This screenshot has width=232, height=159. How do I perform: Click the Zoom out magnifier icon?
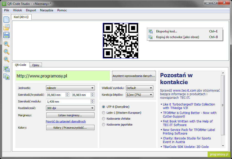[x=6, y=52]
